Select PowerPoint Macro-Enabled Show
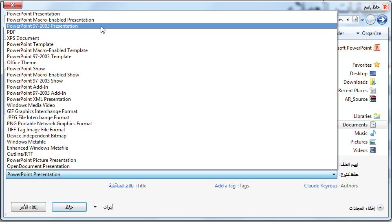Image resolution: width=392 pixels, height=222 pixels. (x=172, y=75)
